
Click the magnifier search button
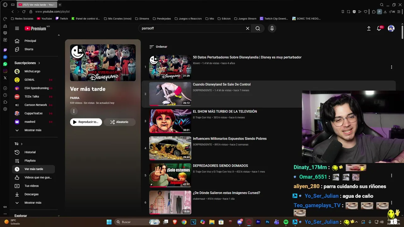(x=258, y=28)
